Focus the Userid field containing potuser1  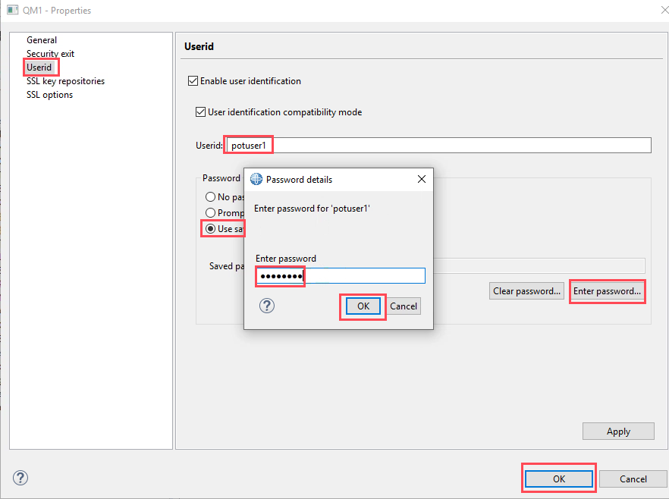click(438, 146)
